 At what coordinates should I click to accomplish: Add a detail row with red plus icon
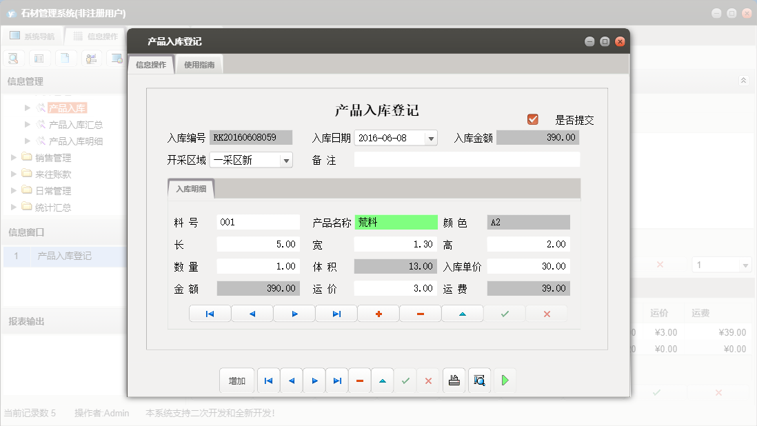(378, 313)
